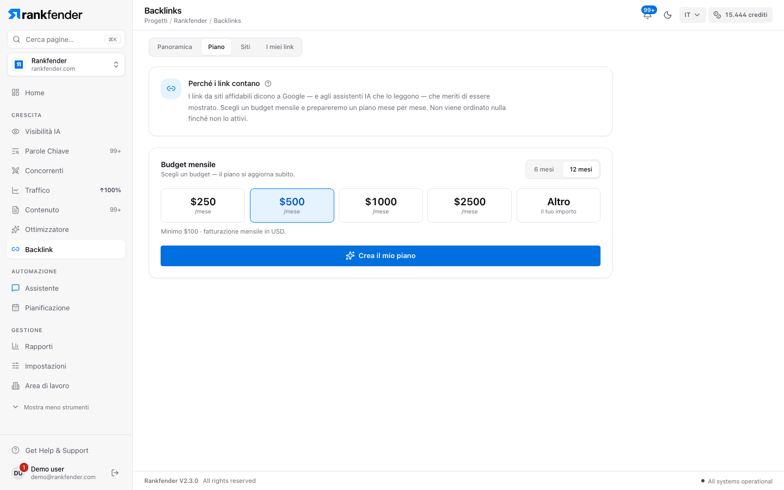Screen dimensions: 784x490
Task: Click the Impostazioni sliders icon
Action: point(15,366)
